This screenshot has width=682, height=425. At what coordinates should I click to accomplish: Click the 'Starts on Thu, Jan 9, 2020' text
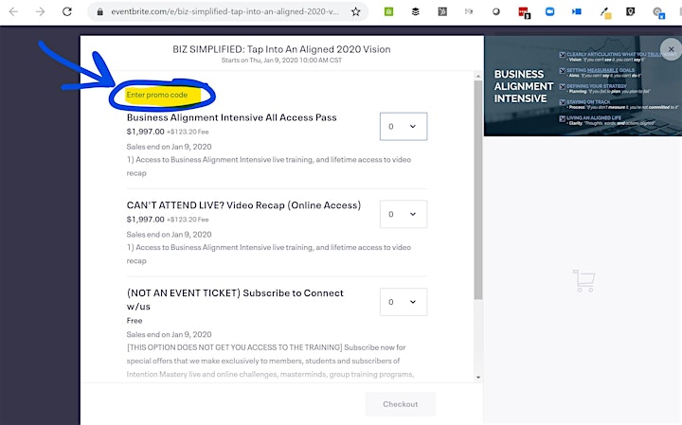tap(281, 61)
